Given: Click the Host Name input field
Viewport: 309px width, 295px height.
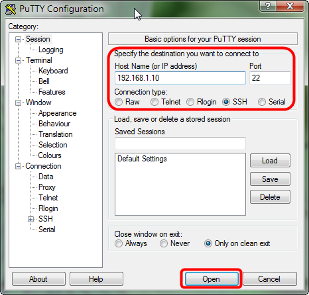Looking at the screenshot, I should [180, 78].
